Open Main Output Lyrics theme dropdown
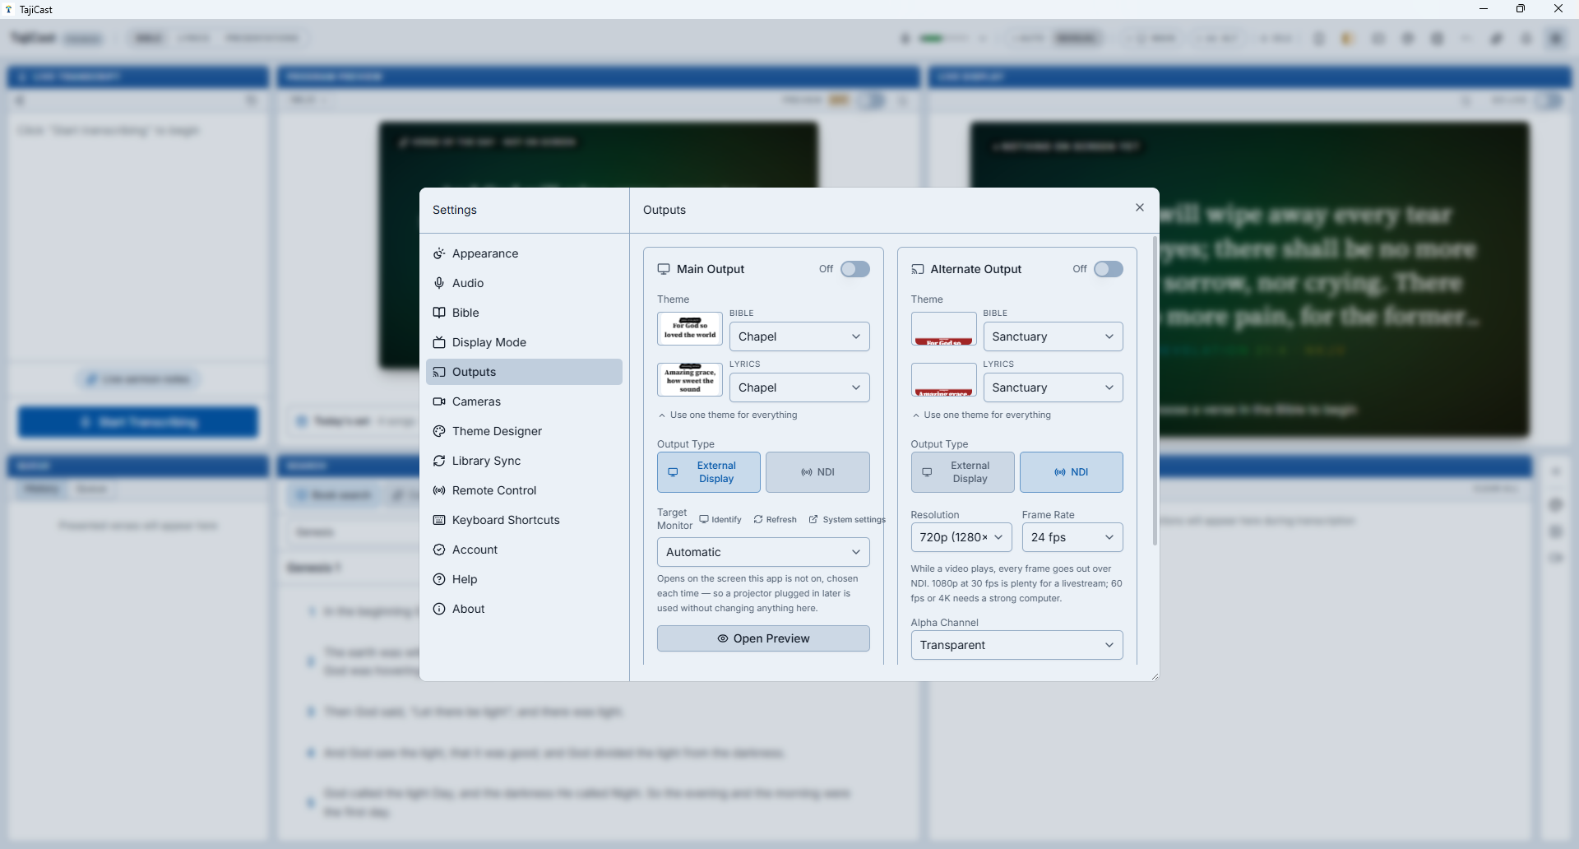Image resolution: width=1579 pixels, height=849 pixels. click(x=799, y=387)
